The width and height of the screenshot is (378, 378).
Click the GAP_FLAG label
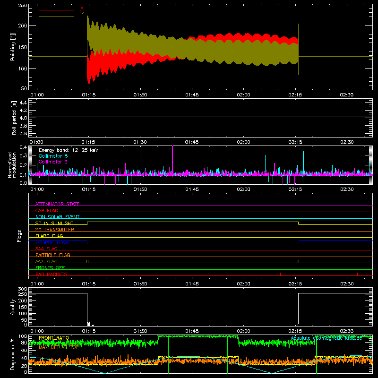click(46, 210)
